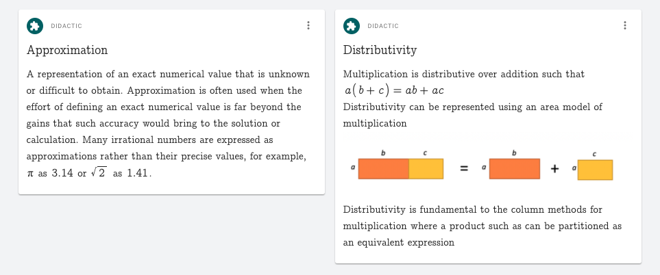The height and width of the screenshot is (275, 660).
Task: Click the sentence 'Multiplication is distributive over addition'
Action: pos(463,74)
